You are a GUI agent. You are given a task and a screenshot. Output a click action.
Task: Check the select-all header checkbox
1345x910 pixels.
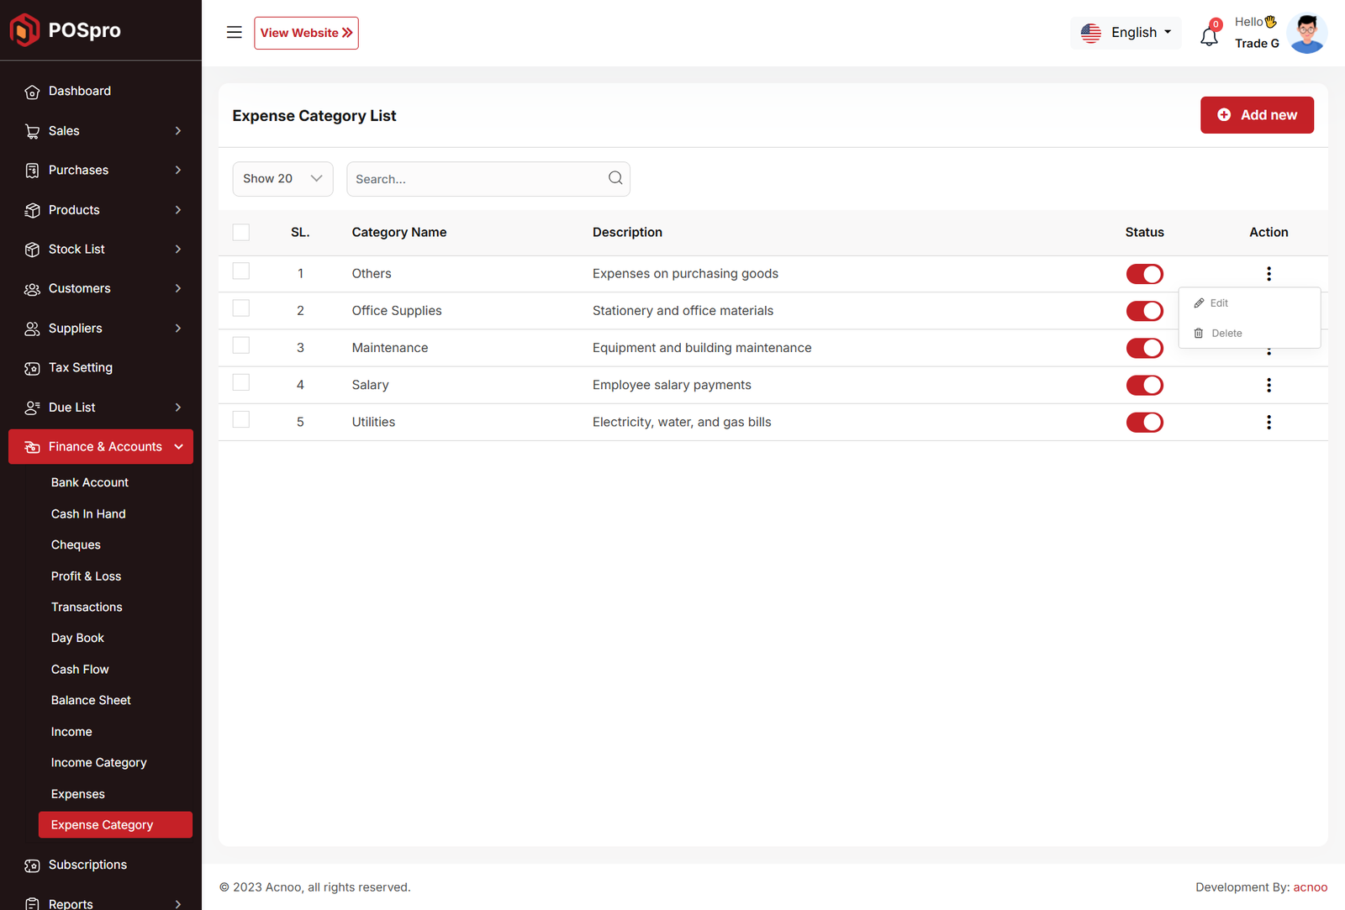tap(241, 233)
